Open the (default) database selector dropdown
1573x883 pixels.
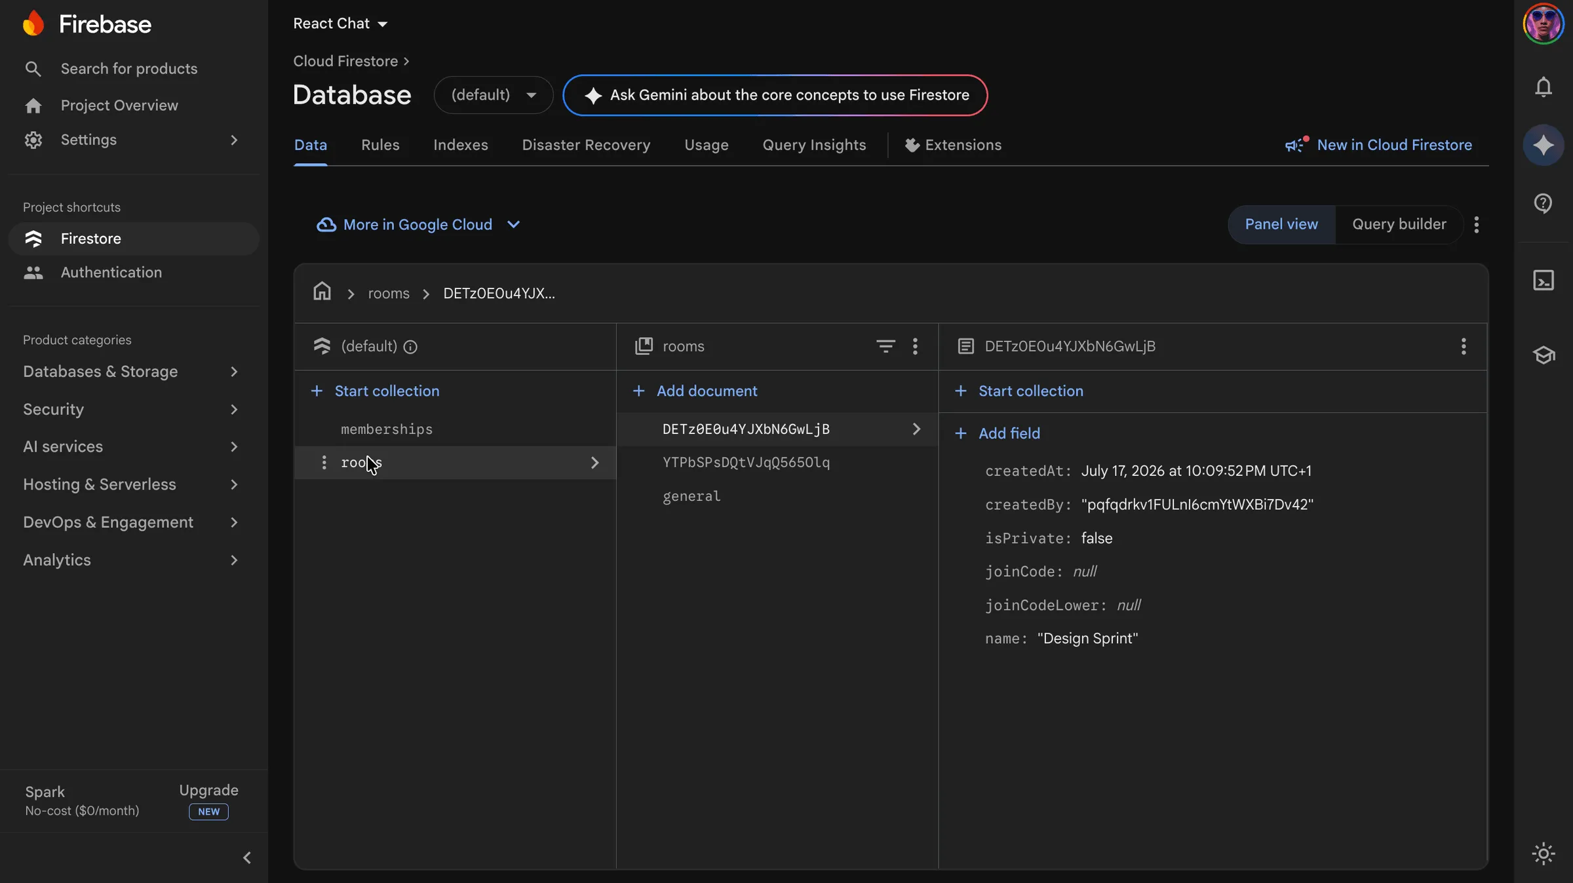[494, 95]
